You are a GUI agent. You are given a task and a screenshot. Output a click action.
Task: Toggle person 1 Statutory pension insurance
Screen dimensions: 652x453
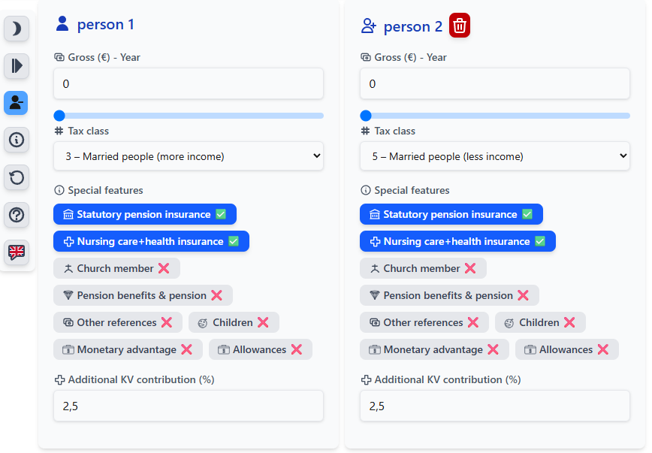click(145, 215)
